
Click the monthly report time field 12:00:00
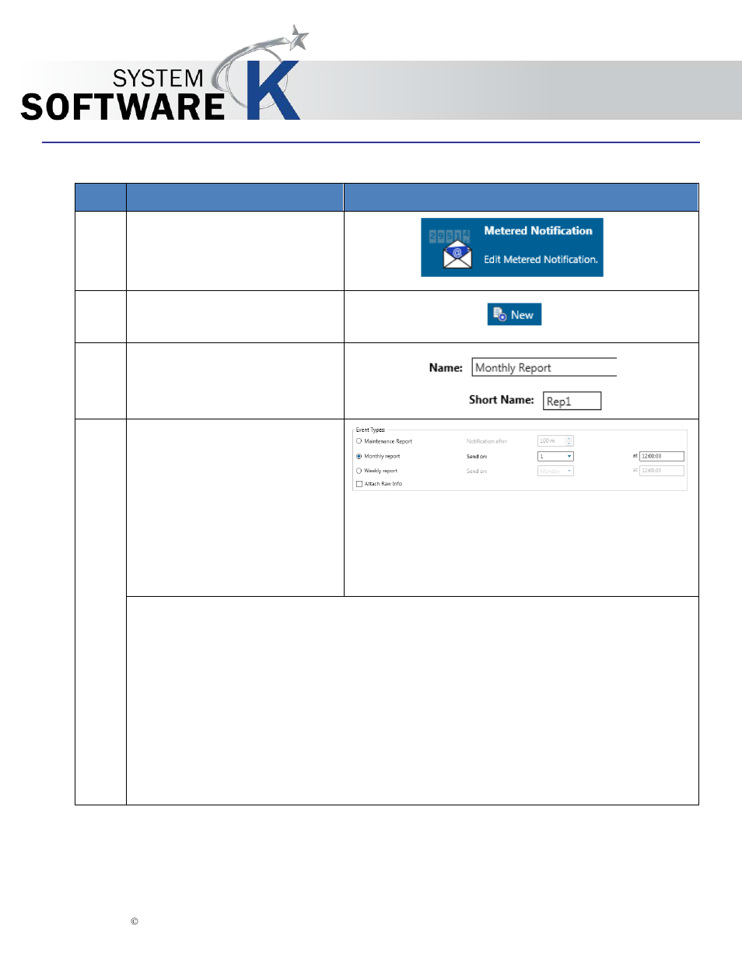click(662, 456)
